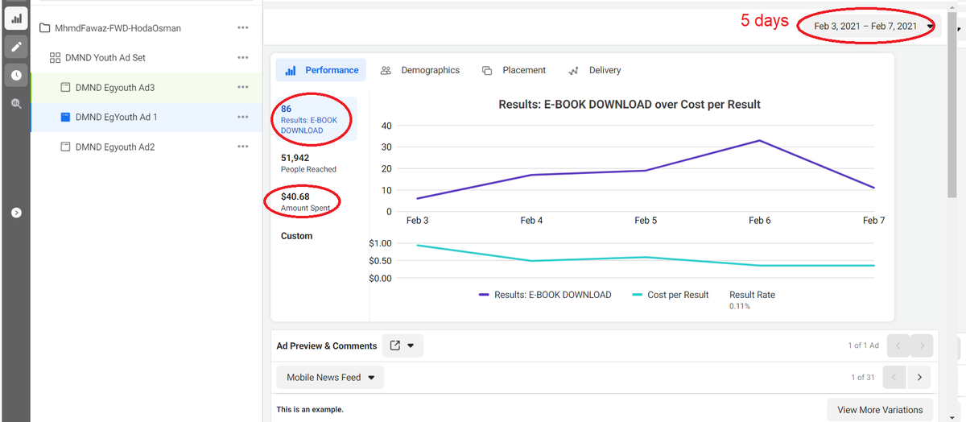Click the View More Variations button

coord(880,410)
